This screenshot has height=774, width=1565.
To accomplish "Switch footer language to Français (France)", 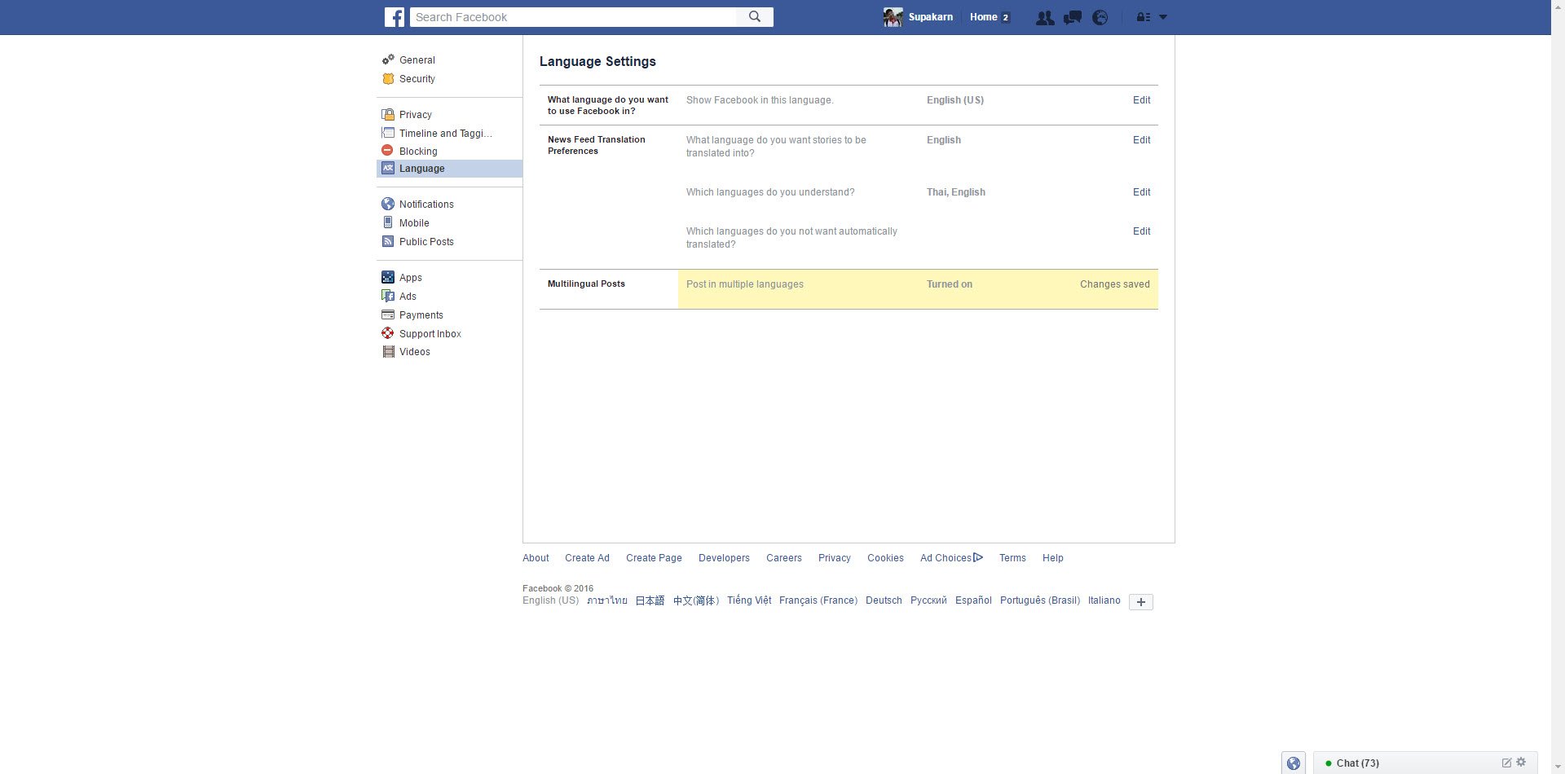I will pos(818,600).
